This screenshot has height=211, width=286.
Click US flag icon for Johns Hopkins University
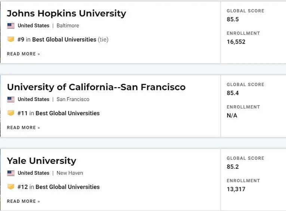11,26
